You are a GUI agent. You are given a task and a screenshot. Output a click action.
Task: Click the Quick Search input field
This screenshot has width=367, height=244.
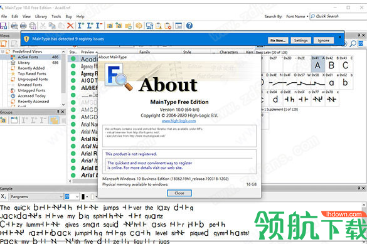pyautogui.click(x=338, y=16)
